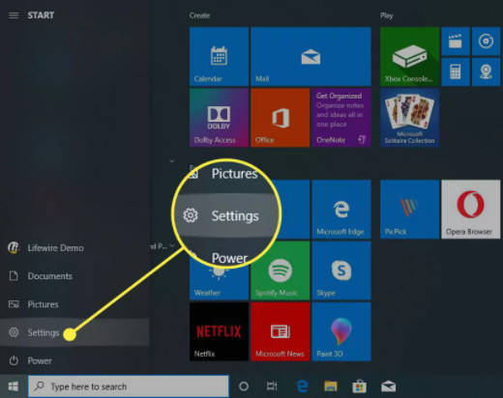The width and height of the screenshot is (503, 398).
Task: Open the Movies & TV small tile
Action: coord(456,42)
